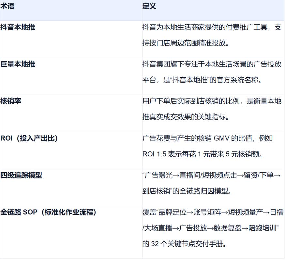Select the term 核销率
This screenshot has height=260, width=285.
click(11, 101)
